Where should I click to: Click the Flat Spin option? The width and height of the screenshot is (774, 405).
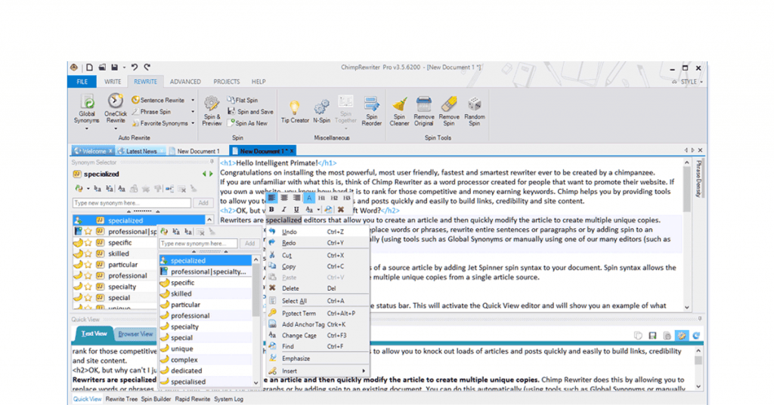pos(243,100)
